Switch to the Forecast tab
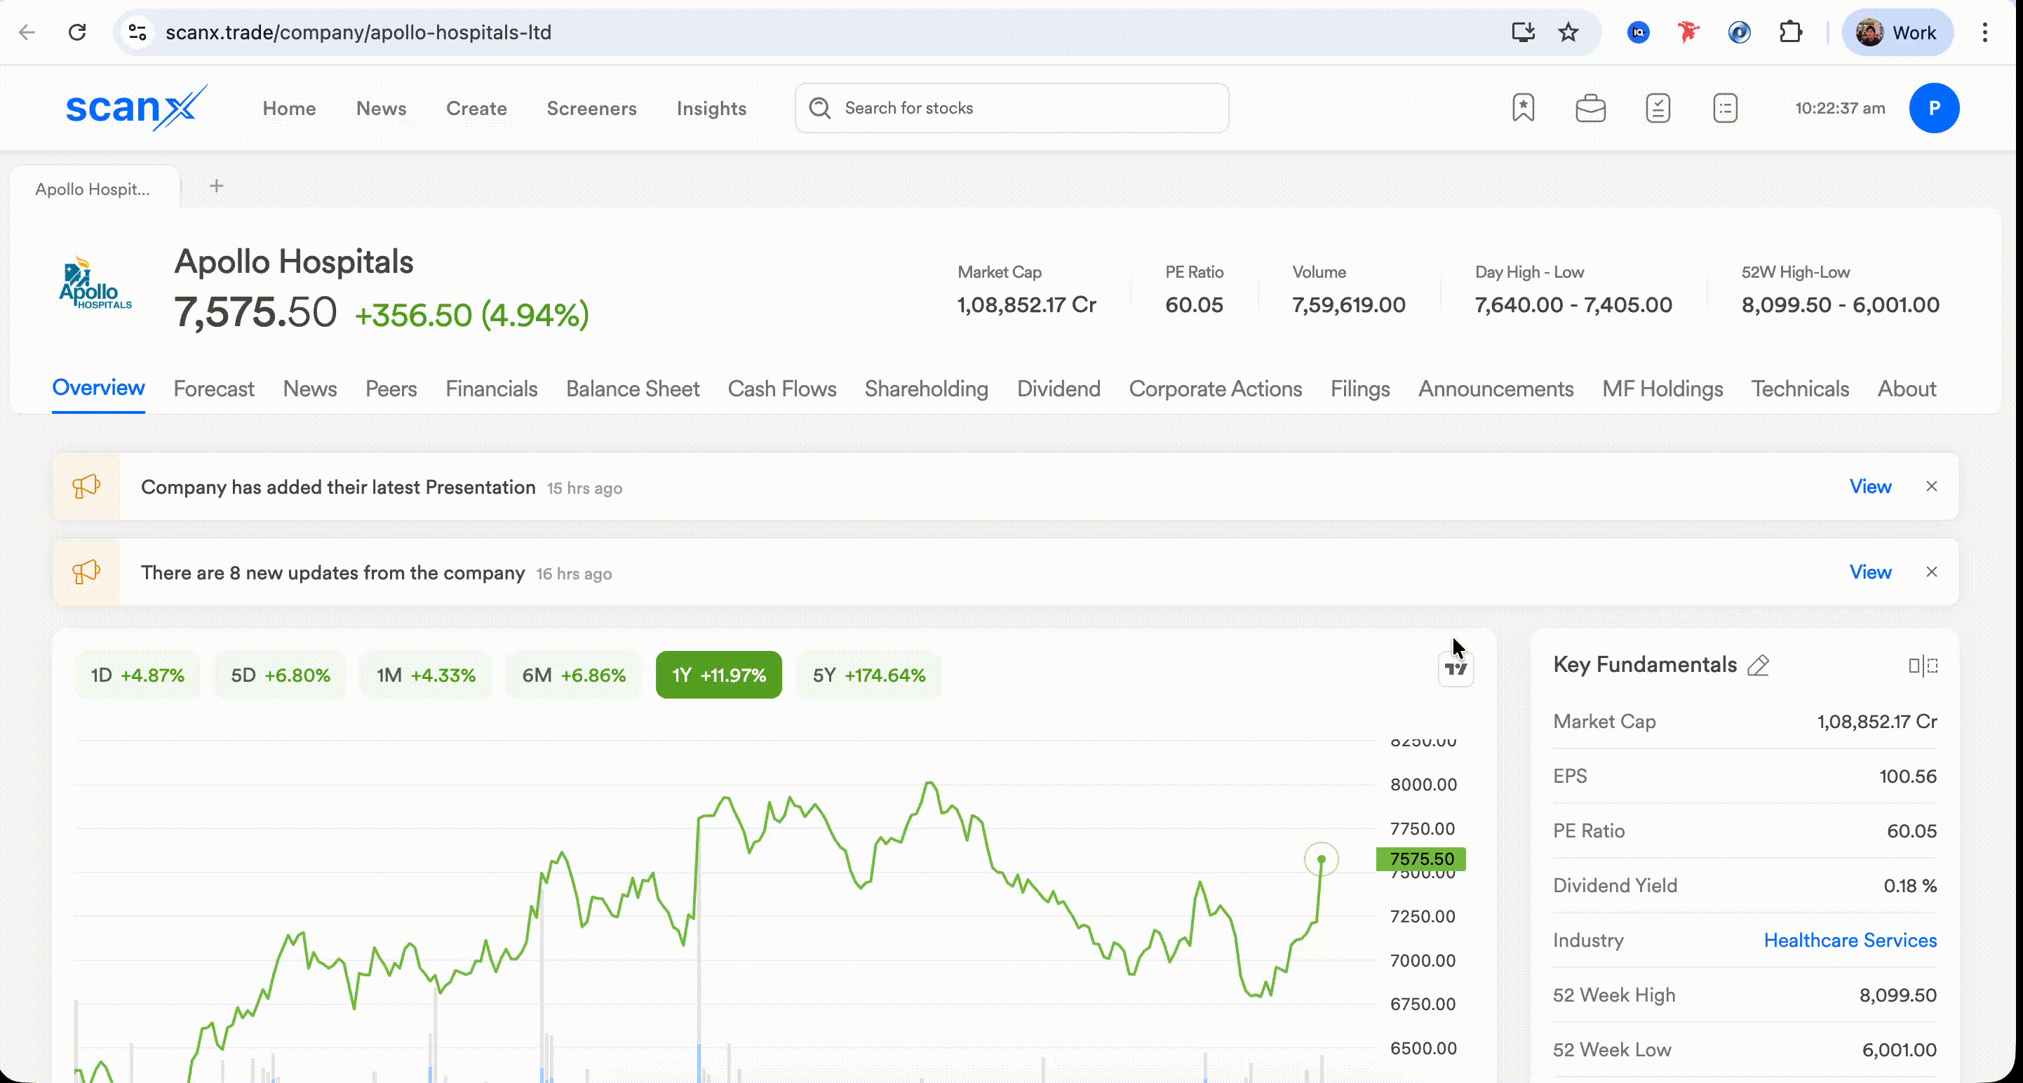This screenshot has width=2023, height=1083. (214, 389)
